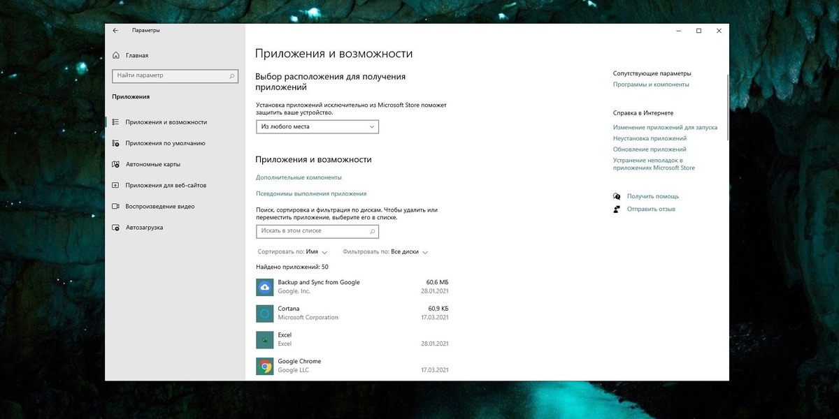This screenshot has height=419, width=839.
Task: Go to Главная in the sidebar
Action: pyautogui.click(x=137, y=55)
